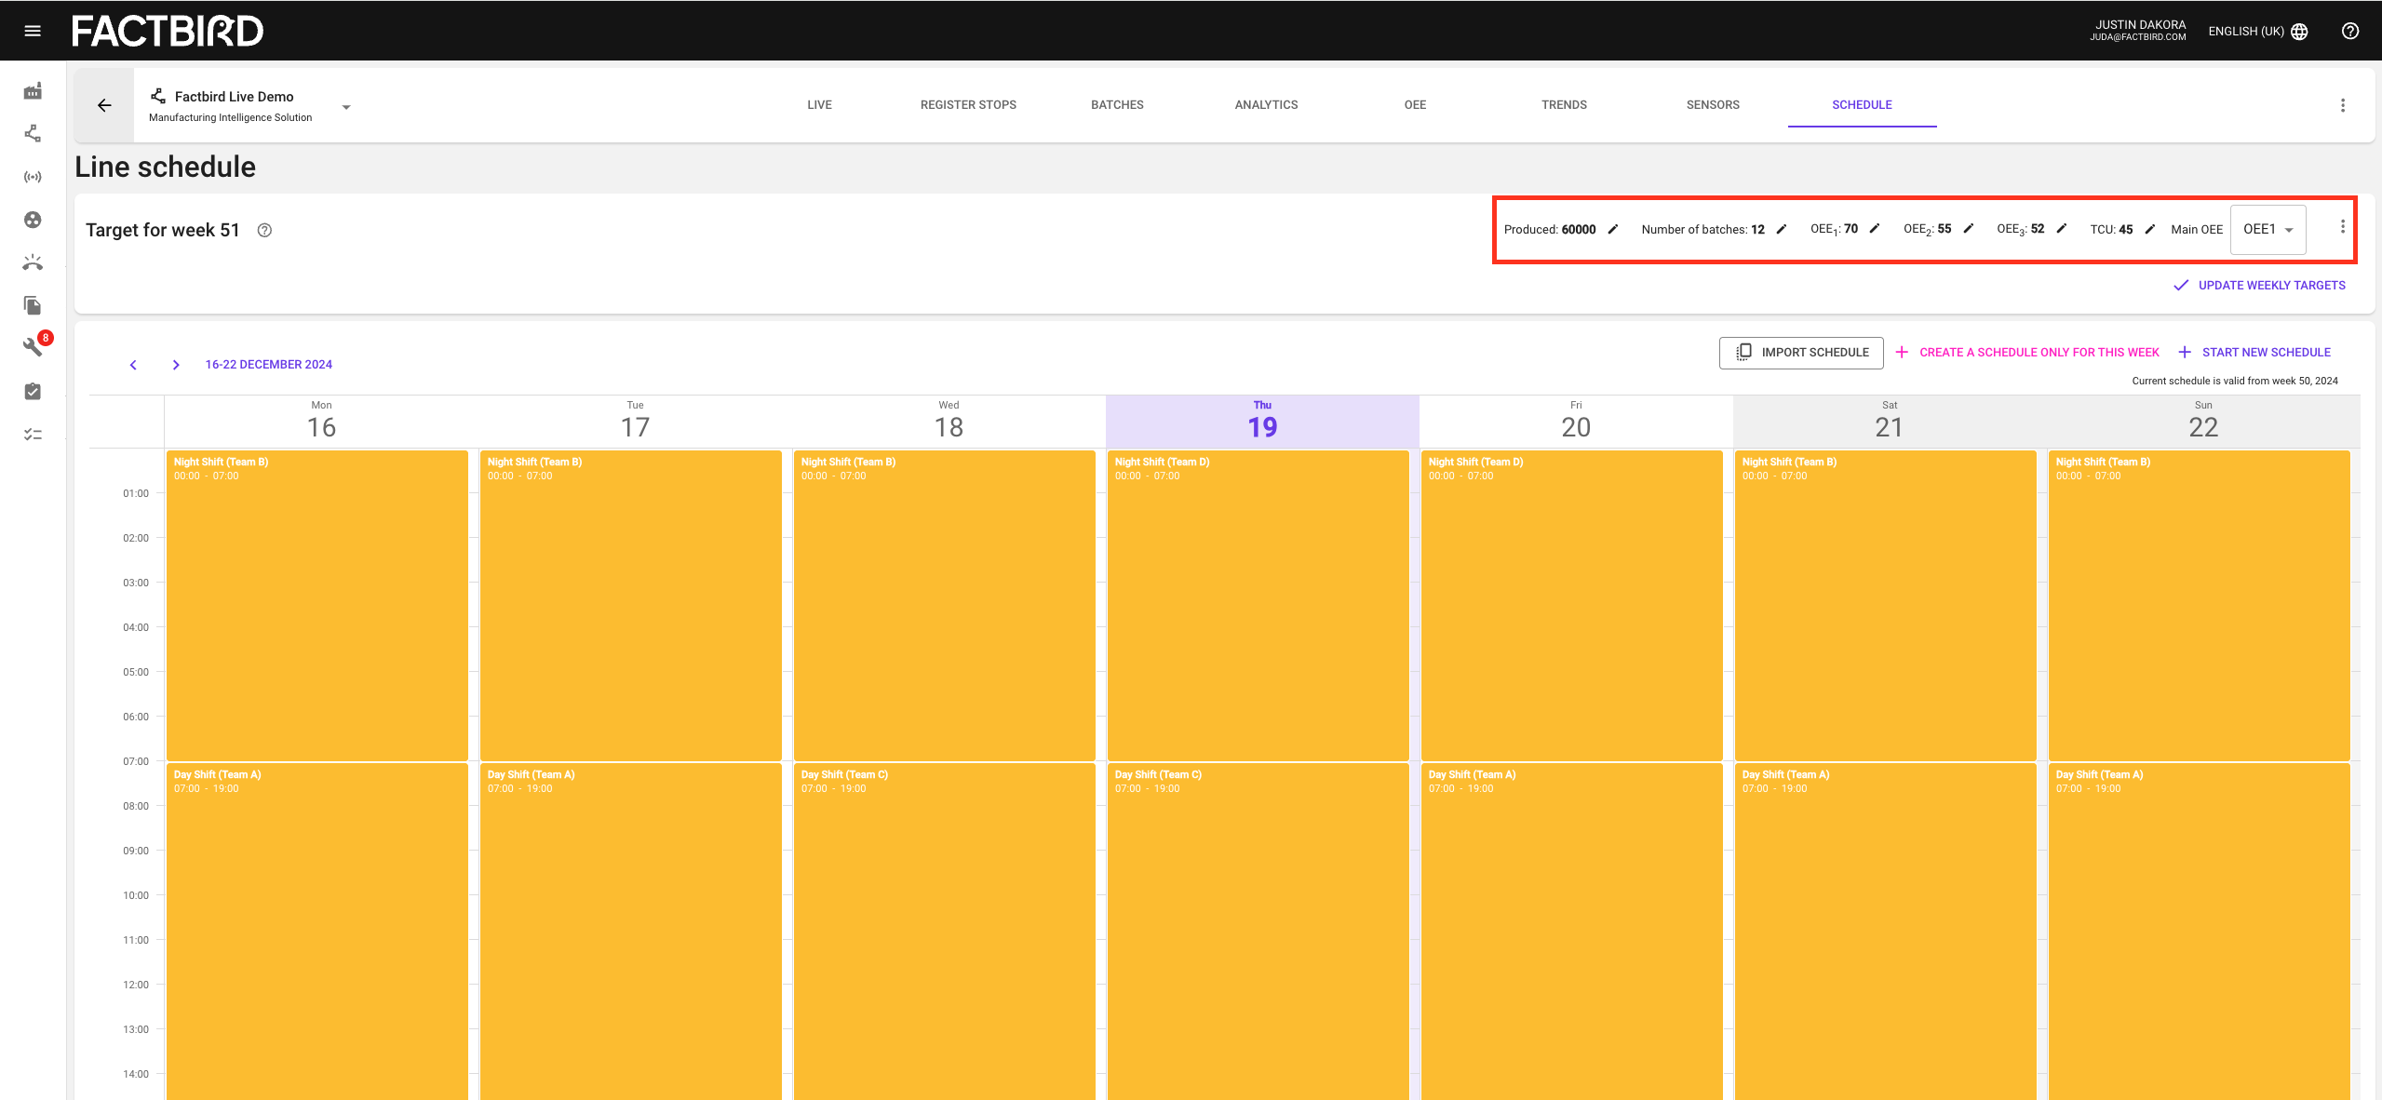2382x1100 pixels.
Task: Expand the Factbird Live Demo line selector
Action: (346, 107)
